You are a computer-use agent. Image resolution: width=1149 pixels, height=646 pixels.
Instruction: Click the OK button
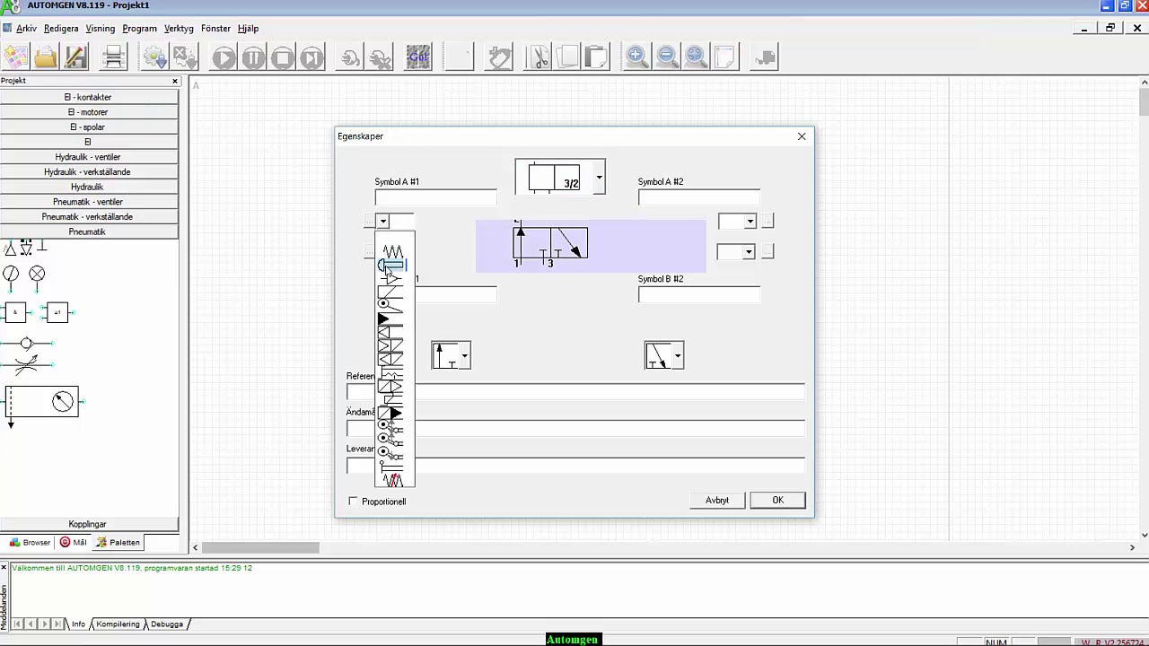point(778,501)
